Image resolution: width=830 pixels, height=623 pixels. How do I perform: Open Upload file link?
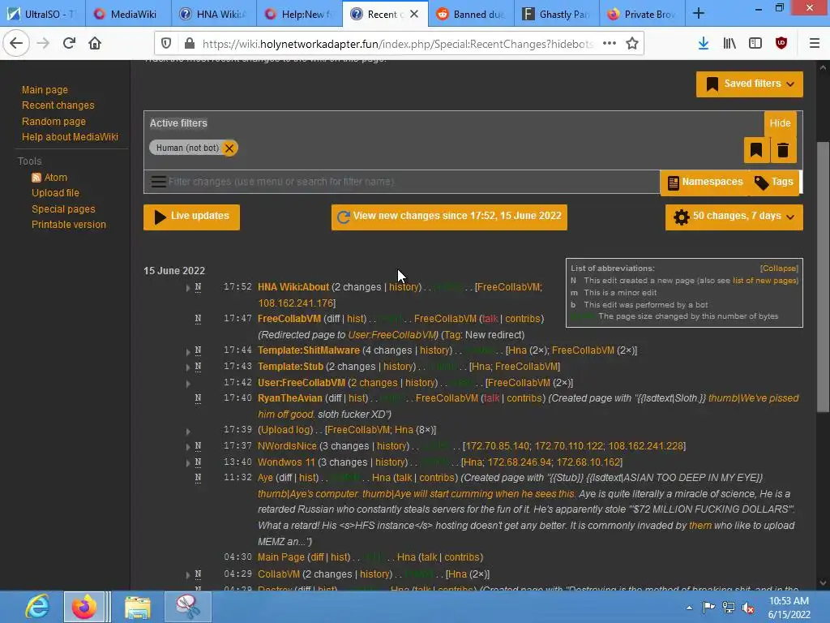(x=56, y=193)
